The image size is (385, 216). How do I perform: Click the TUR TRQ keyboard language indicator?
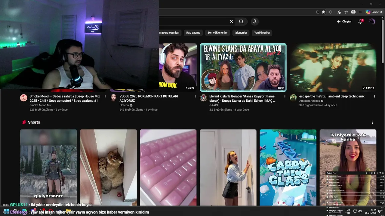(347, 211)
